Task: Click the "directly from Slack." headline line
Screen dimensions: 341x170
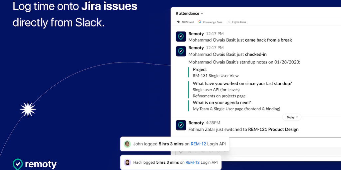Action: click(59, 22)
